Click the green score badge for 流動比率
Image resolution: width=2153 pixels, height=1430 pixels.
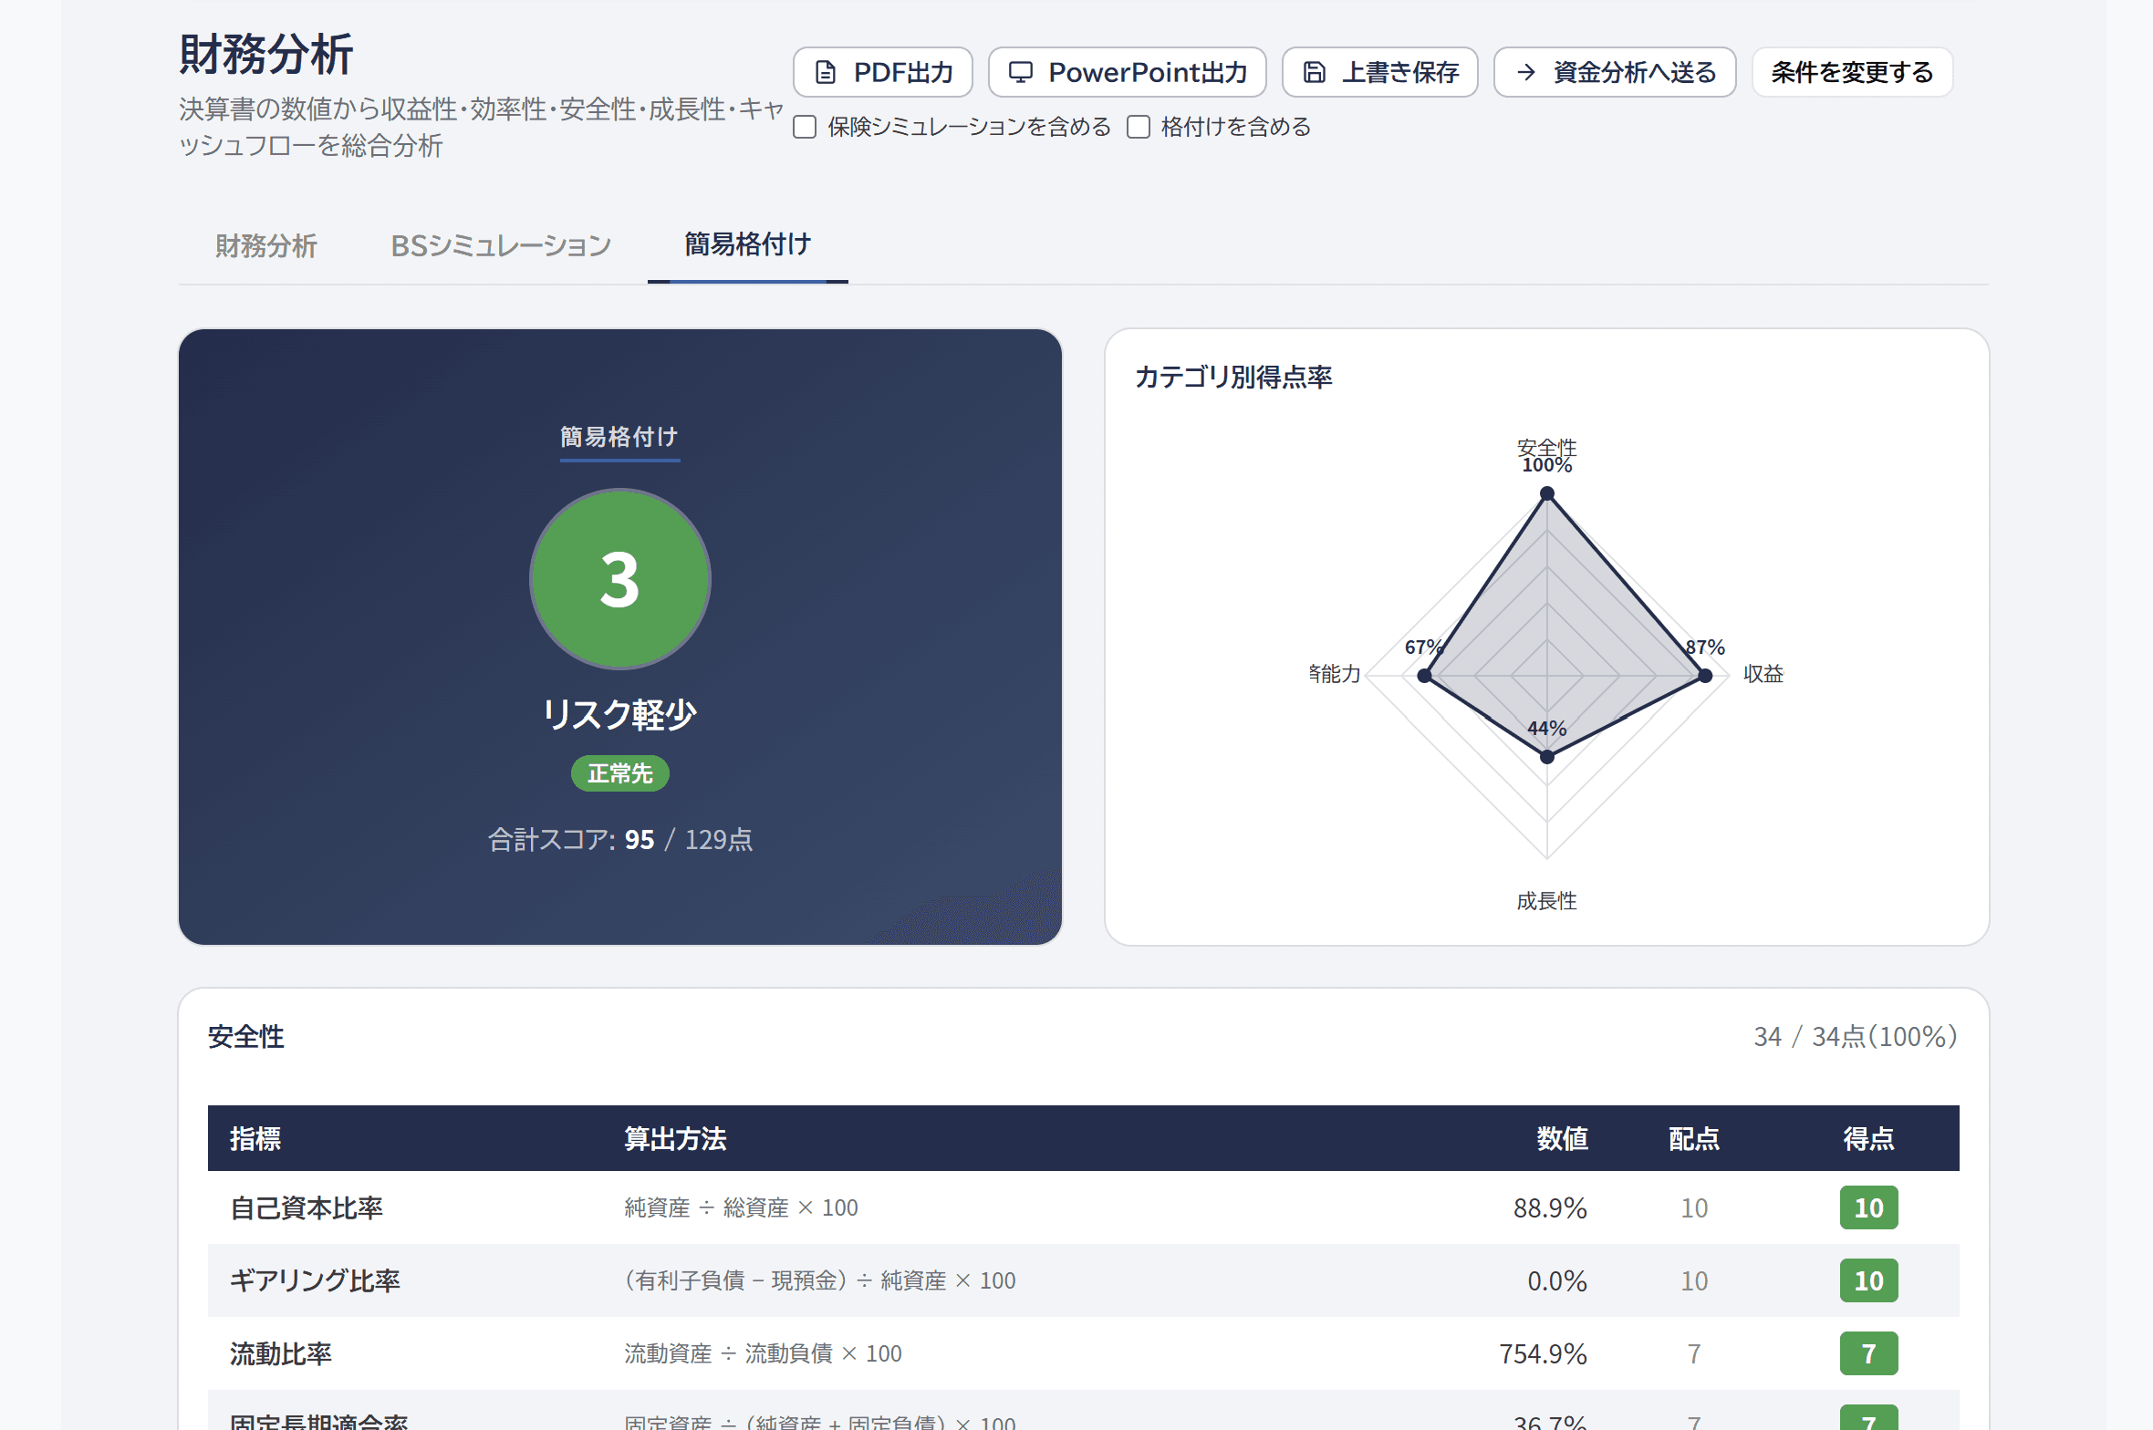coord(1869,1353)
